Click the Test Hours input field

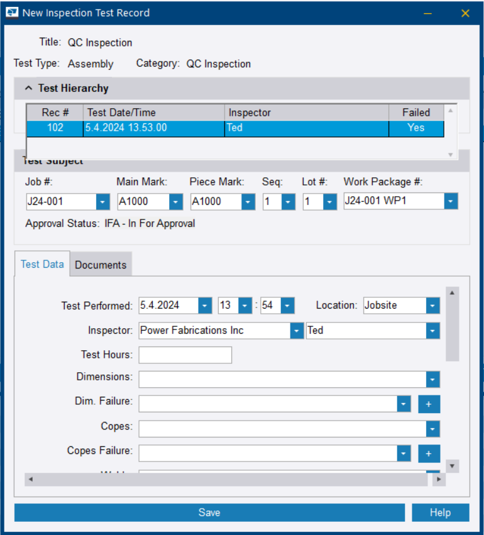click(185, 355)
